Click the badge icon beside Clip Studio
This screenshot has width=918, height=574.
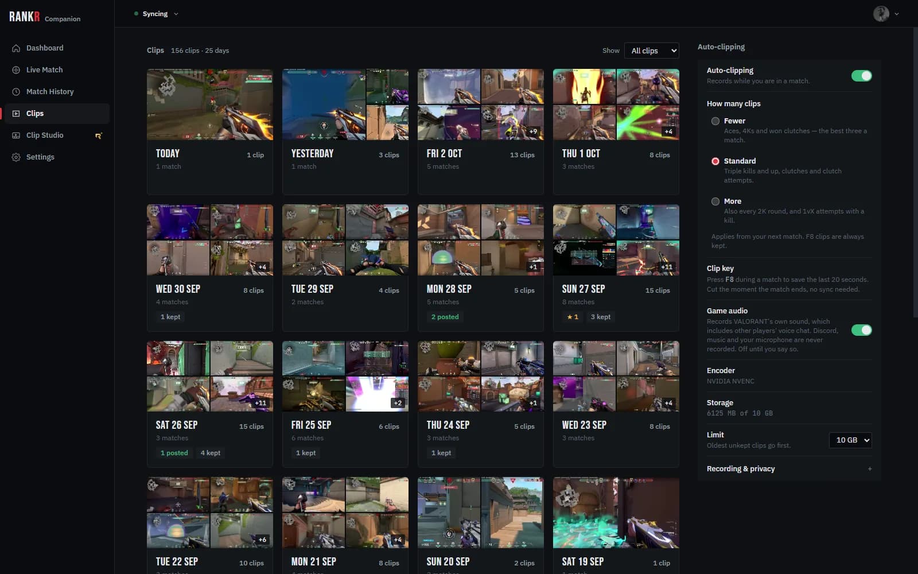99,135
